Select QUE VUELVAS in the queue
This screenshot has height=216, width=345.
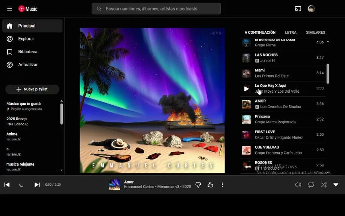(x=283, y=150)
